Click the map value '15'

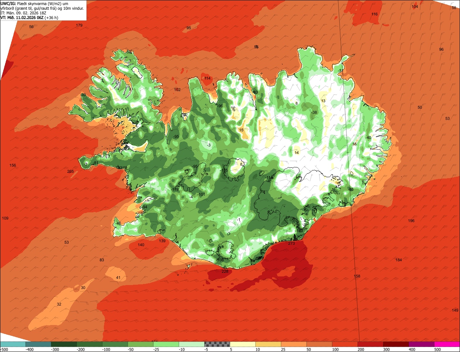241,130
